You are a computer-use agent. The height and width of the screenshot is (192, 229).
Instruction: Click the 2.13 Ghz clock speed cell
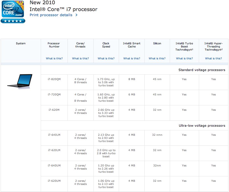[x=106, y=138]
